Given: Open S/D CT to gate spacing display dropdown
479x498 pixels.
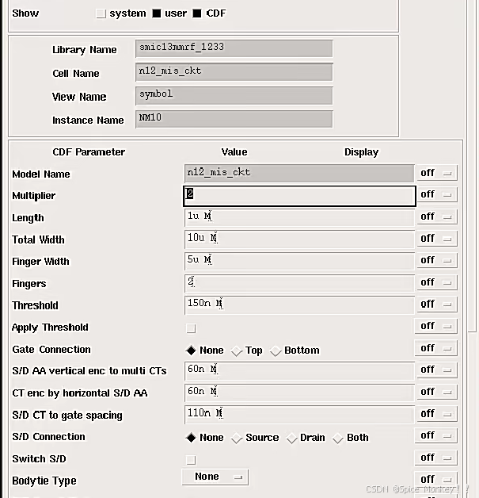Looking at the screenshot, I should point(437,413).
